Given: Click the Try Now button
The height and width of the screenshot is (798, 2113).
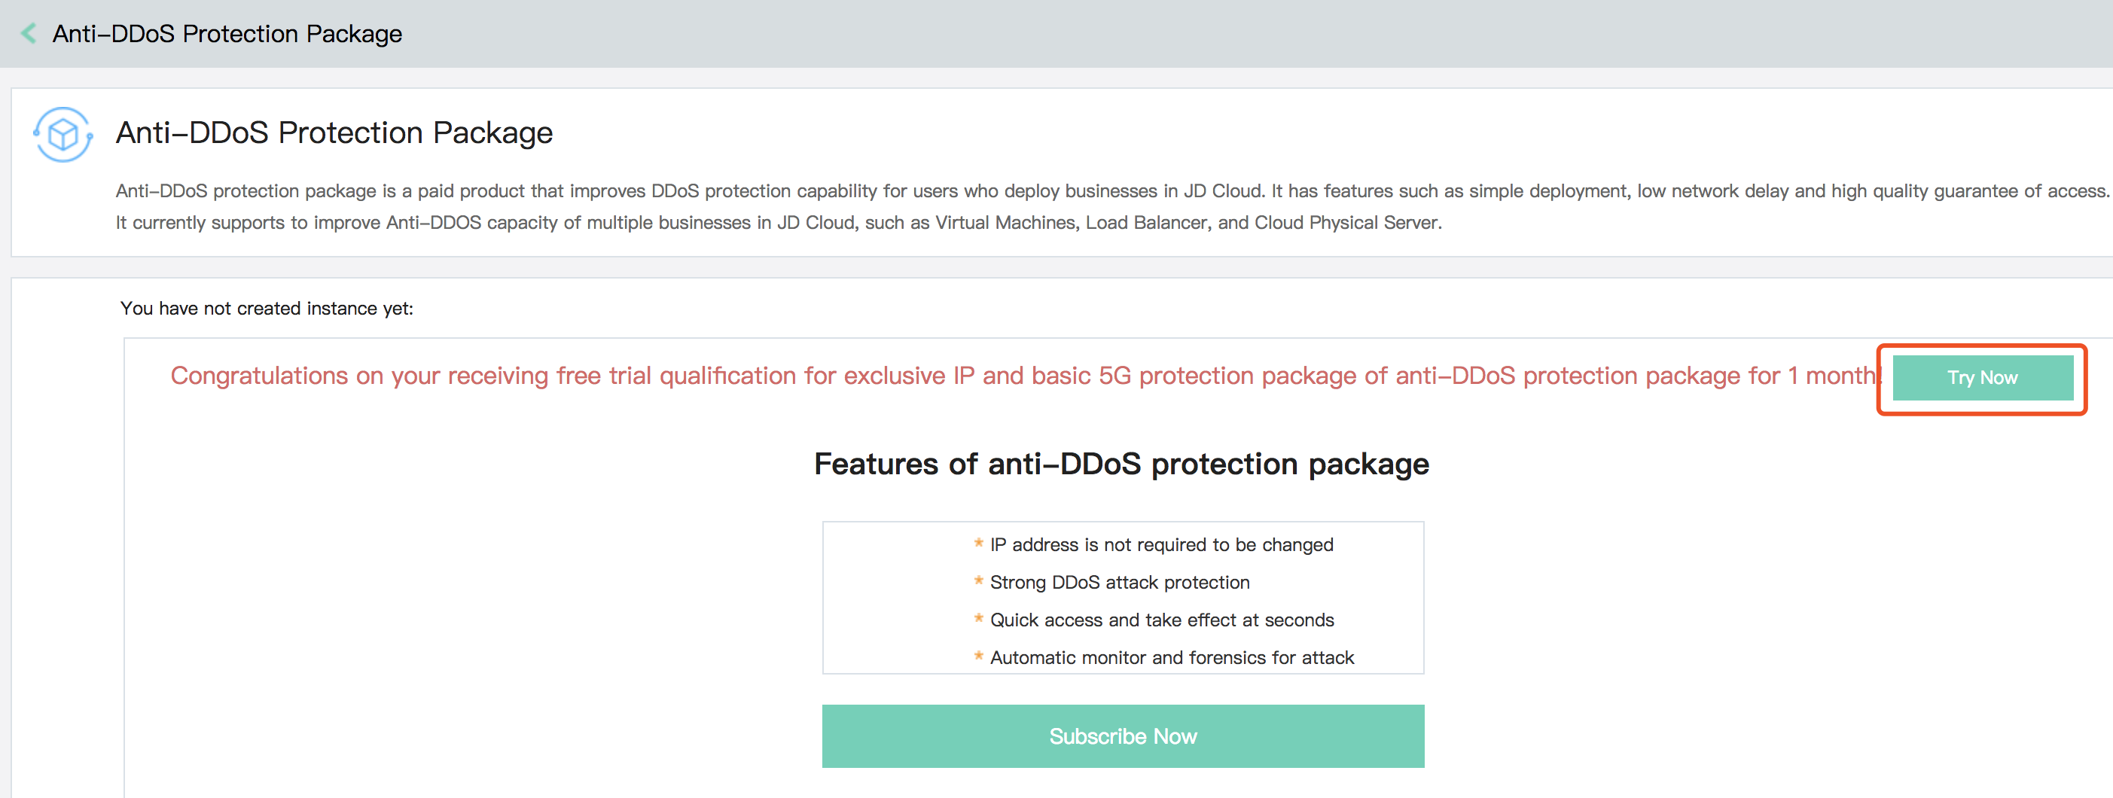Looking at the screenshot, I should [1982, 378].
